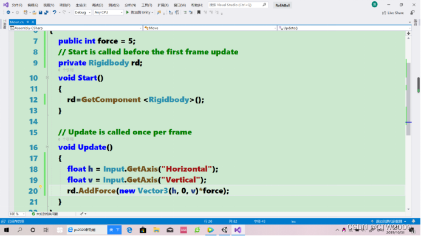This screenshot has width=421, height=236.
Task: Open File Explorer from the taskbar
Action: 156,230
